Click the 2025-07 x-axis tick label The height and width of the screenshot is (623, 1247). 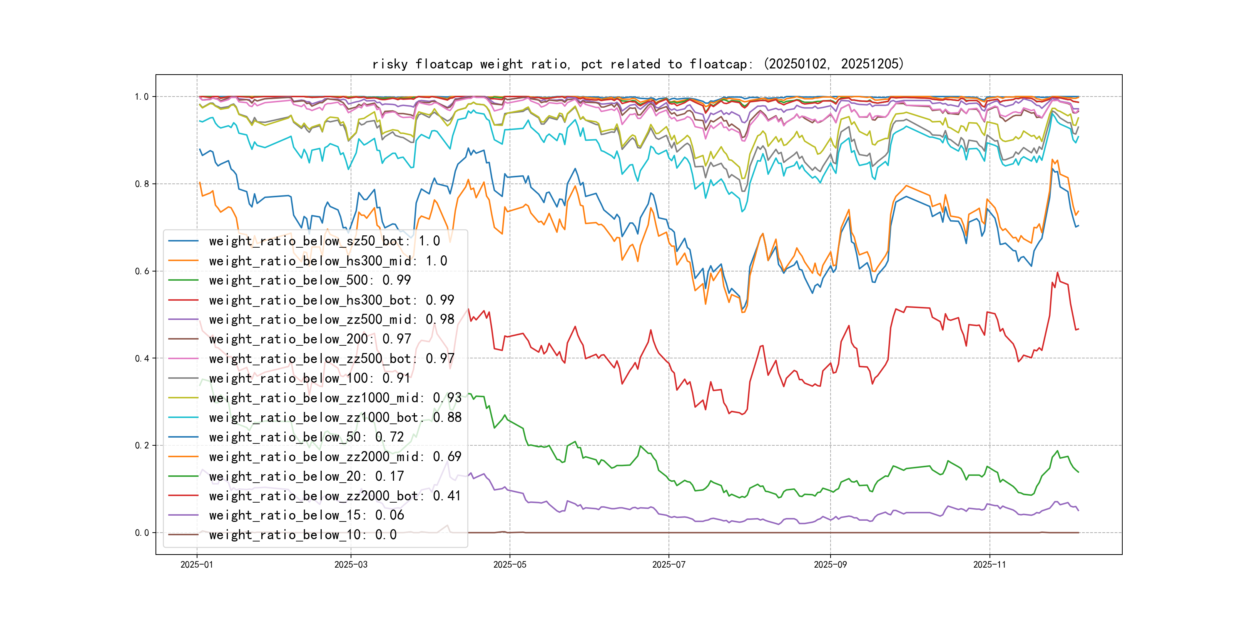click(x=669, y=565)
